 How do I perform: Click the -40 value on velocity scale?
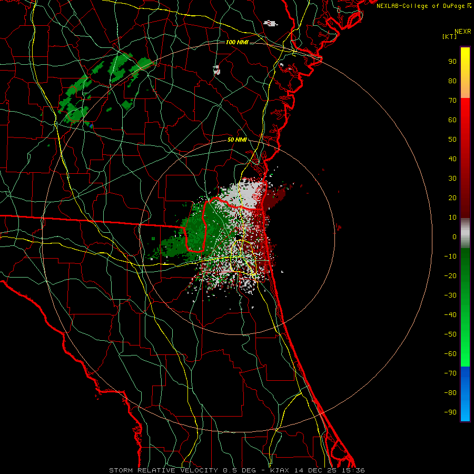[x=450, y=315]
